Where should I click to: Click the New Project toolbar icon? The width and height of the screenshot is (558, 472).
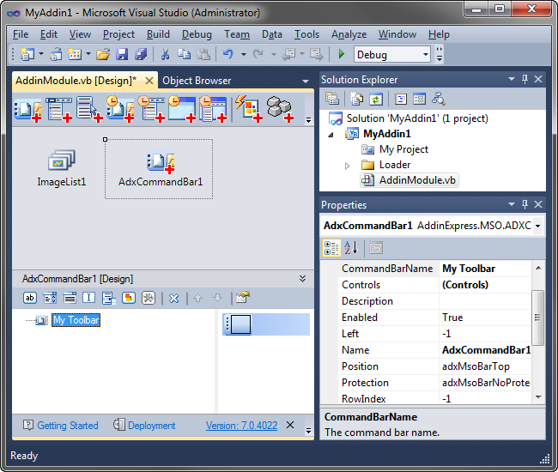(x=27, y=54)
